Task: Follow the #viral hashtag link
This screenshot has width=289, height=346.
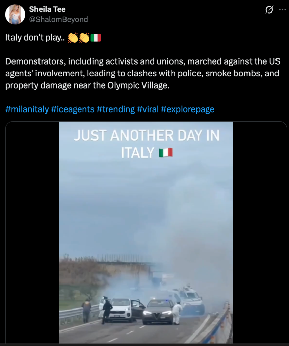Action: point(148,109)
